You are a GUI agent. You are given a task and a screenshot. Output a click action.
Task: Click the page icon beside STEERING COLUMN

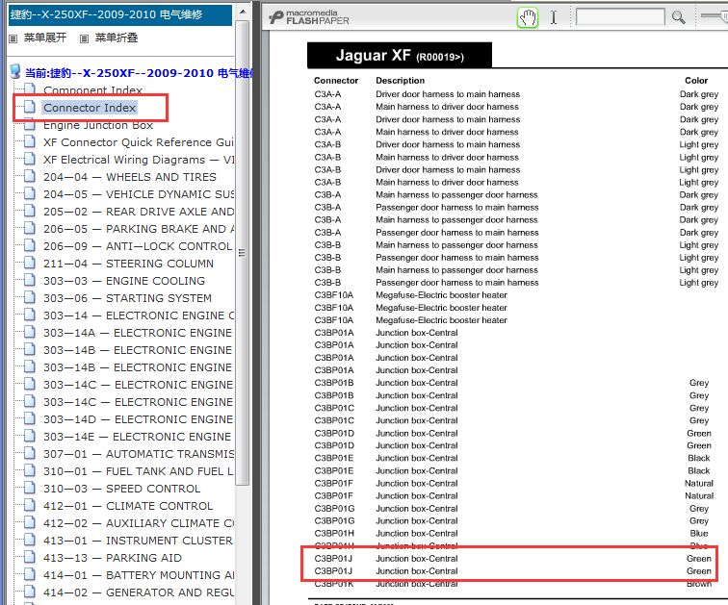click(30, 263)
